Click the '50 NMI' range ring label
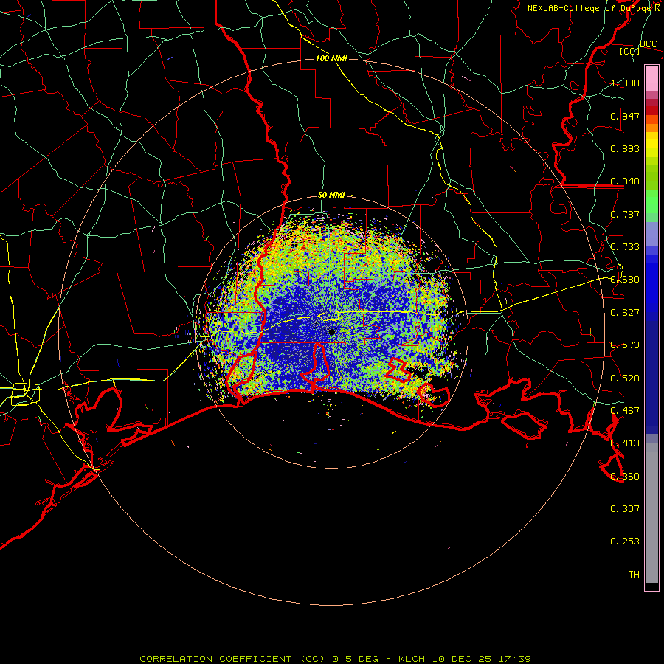Screen dimensions: 664x664 point(331,195)
